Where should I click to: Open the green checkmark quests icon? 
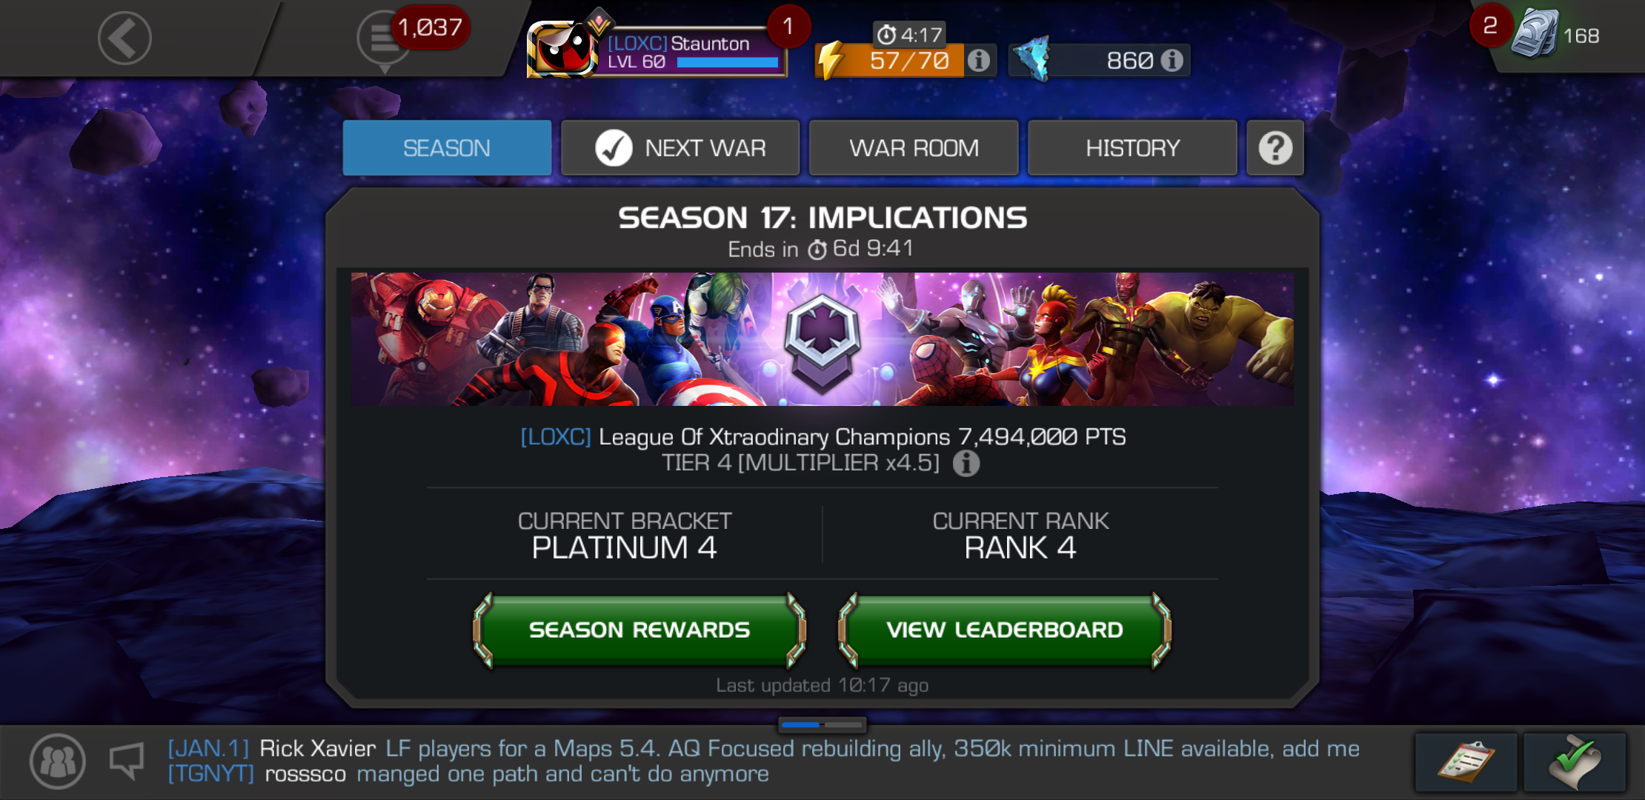pyautogui.click(x=1575, y=762)
